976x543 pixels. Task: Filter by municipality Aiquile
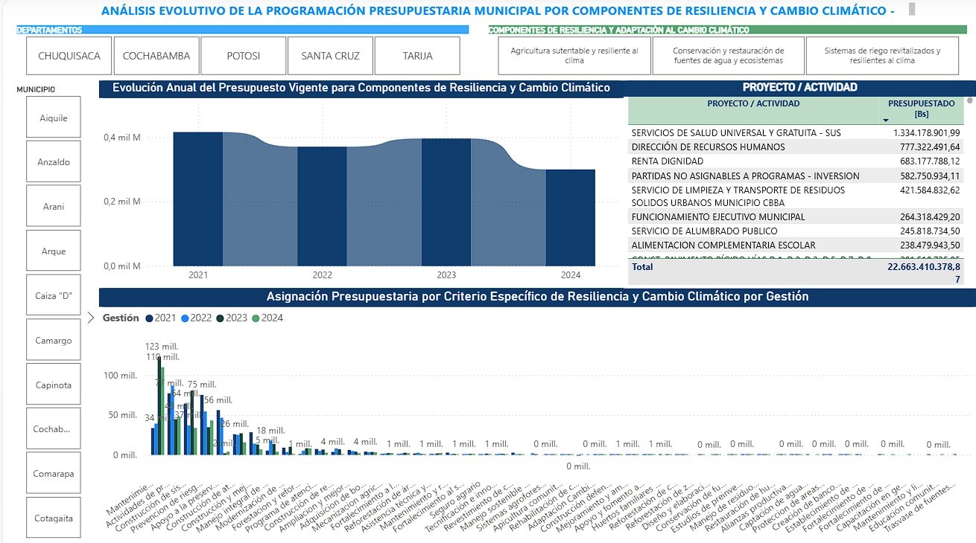(x=53, y=117)
